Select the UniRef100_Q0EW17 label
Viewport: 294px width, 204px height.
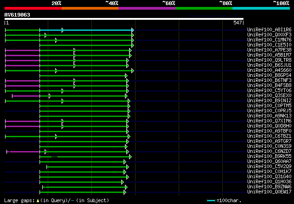tap(270, 192)
